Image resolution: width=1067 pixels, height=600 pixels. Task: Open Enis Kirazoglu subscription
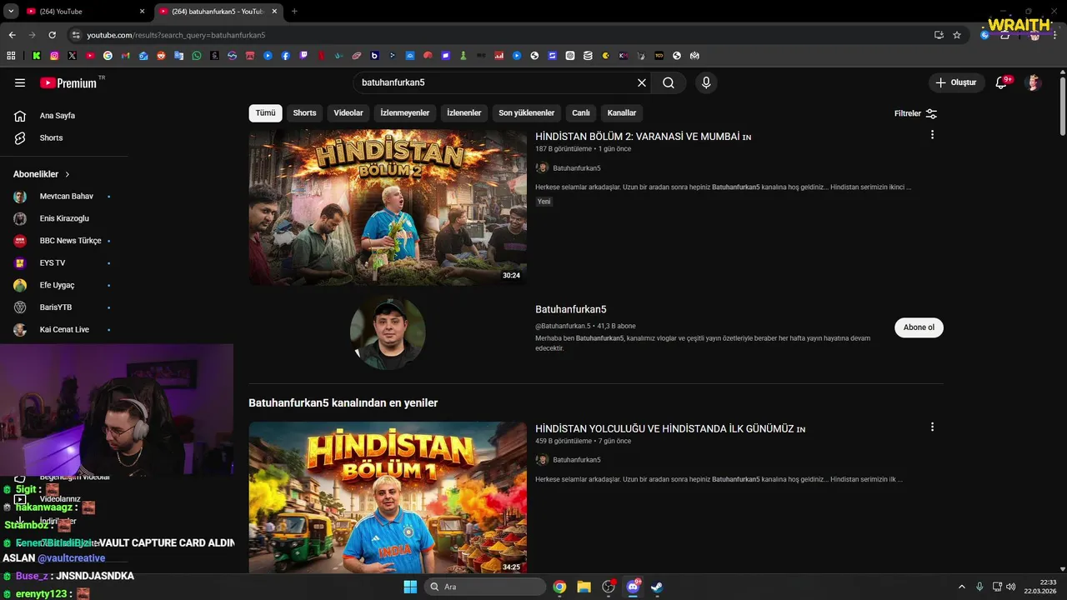coord(64,218)
